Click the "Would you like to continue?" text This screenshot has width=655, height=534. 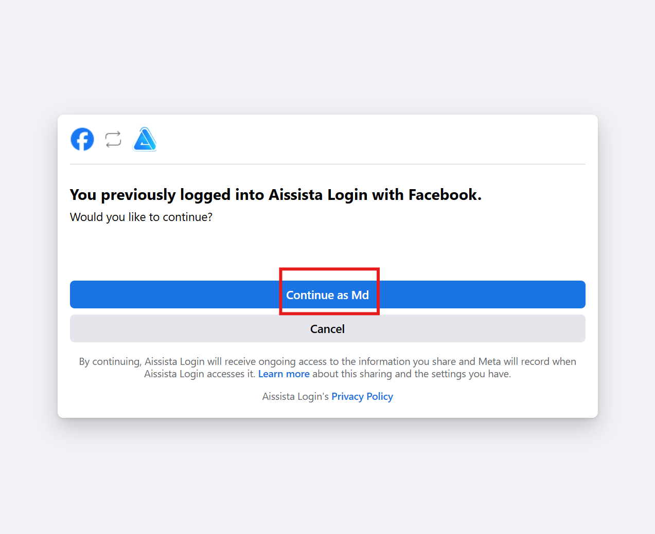coord(141,217)
